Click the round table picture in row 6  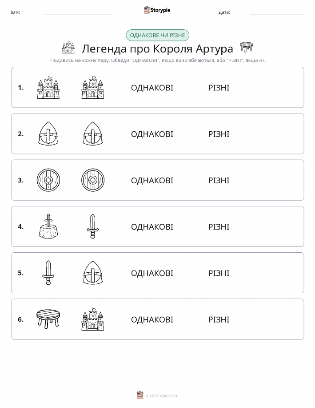coord(48,319)
